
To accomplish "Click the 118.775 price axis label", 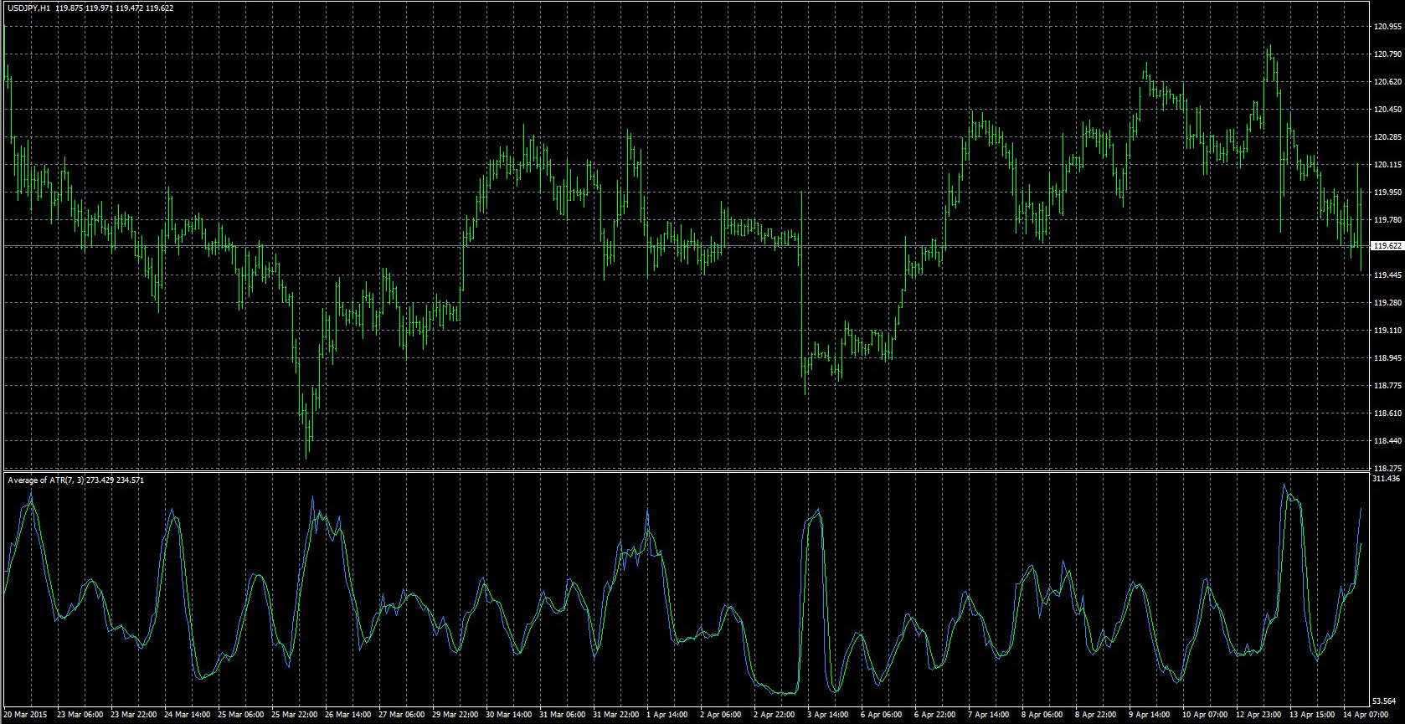I will click(1387, 386).
